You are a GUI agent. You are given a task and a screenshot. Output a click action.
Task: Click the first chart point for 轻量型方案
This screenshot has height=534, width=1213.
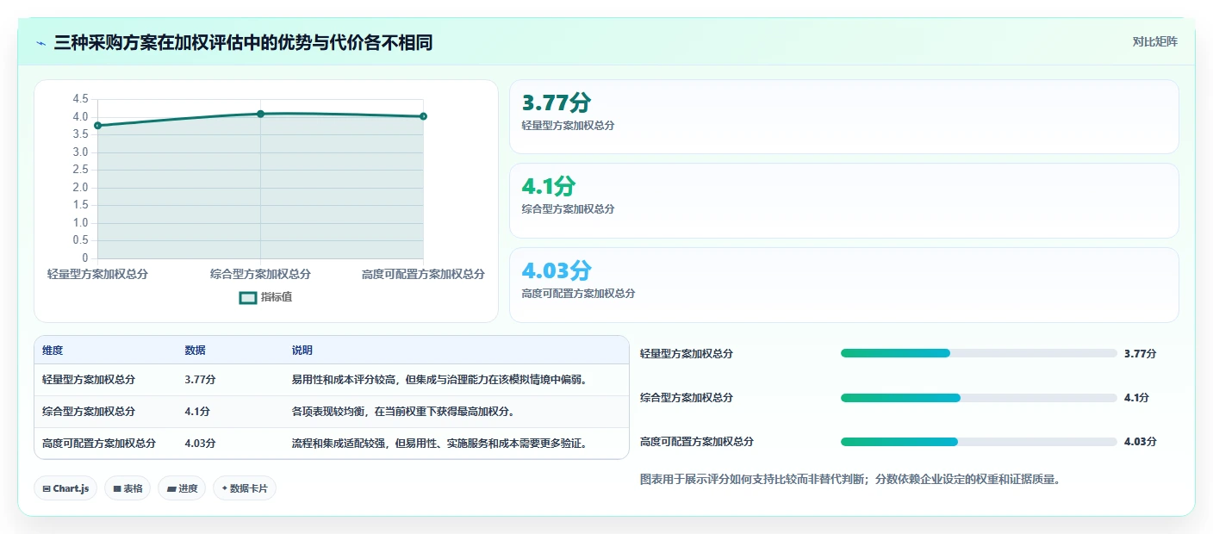tap(97, 126)
